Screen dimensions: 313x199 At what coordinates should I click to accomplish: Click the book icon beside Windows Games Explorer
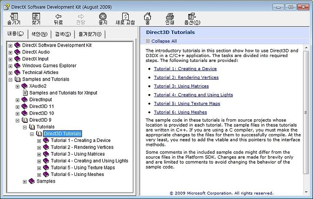17,66
